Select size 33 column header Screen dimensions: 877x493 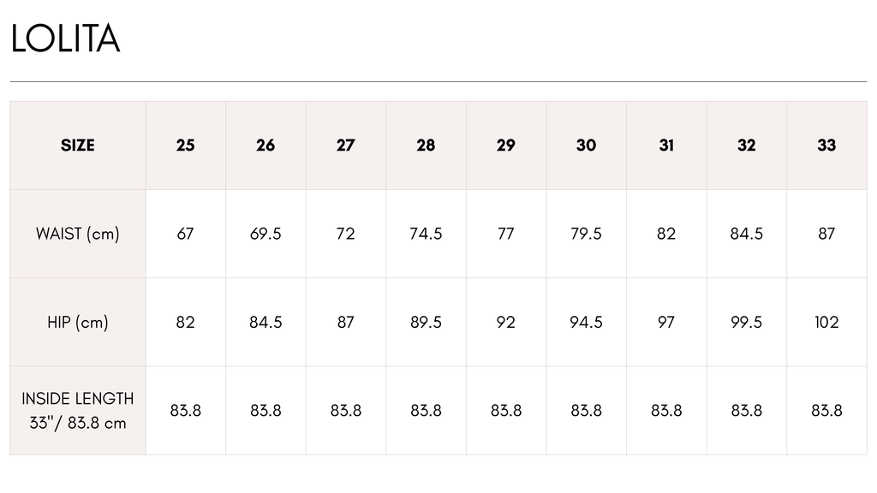(x=826, y=146)
